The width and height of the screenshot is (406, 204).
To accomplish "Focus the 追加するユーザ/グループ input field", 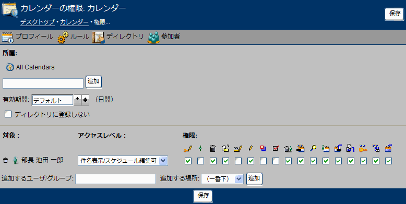I will click(x=115, y=179).
